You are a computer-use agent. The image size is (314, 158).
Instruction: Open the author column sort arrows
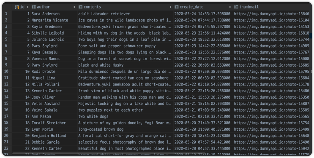point(74,7)
